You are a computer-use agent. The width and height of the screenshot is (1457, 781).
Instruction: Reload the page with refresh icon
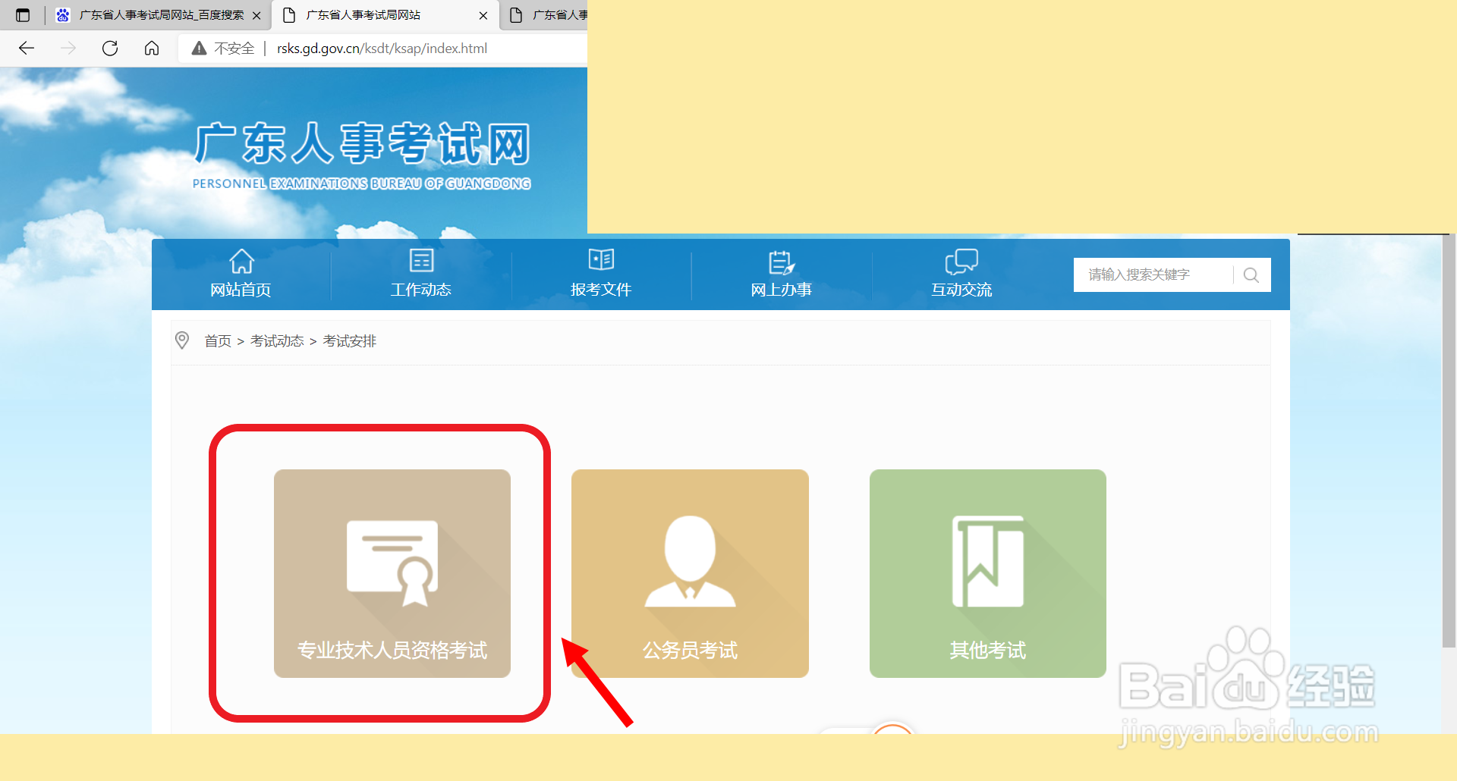[x=110, y=49]
